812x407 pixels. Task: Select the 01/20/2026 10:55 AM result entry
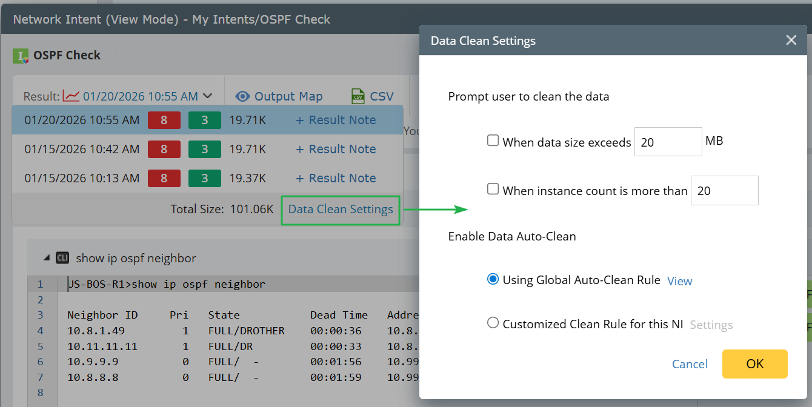point(82,120)
